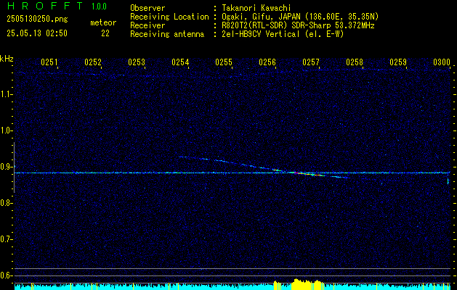
Task: Click the meteor label
Action: click(103, 22)
